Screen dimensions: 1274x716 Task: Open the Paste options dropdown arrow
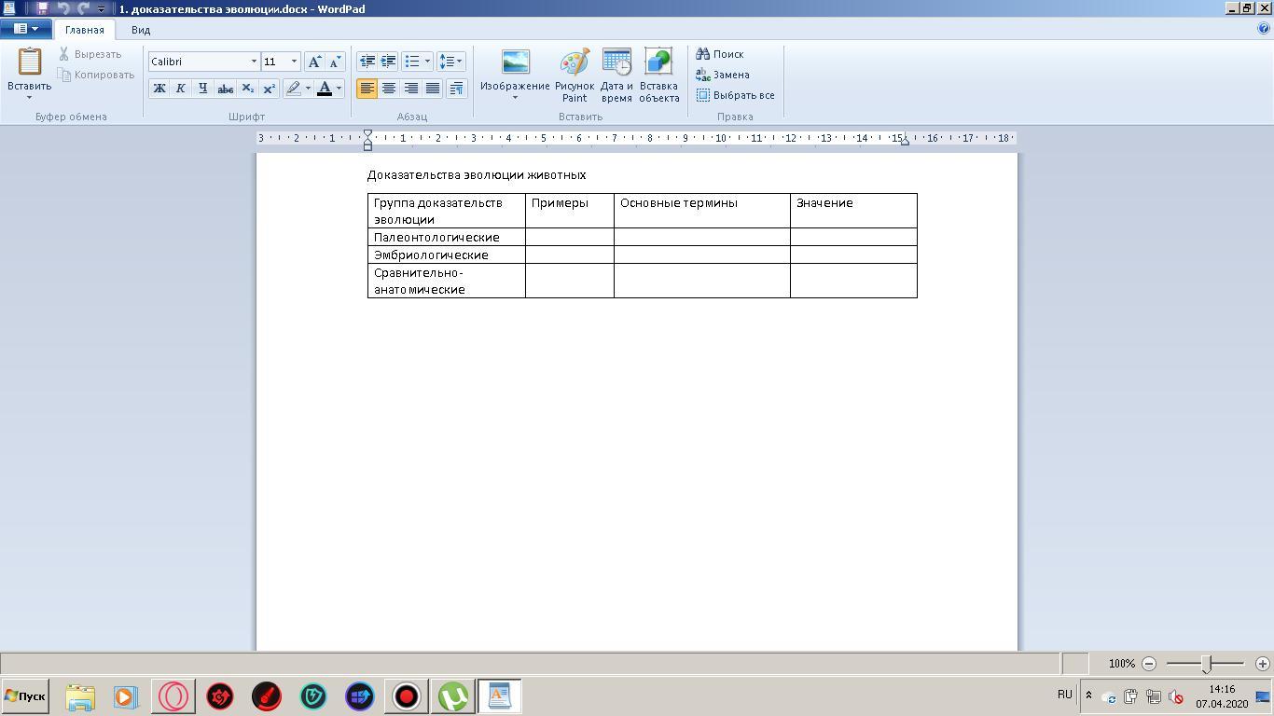pos(30,97)
